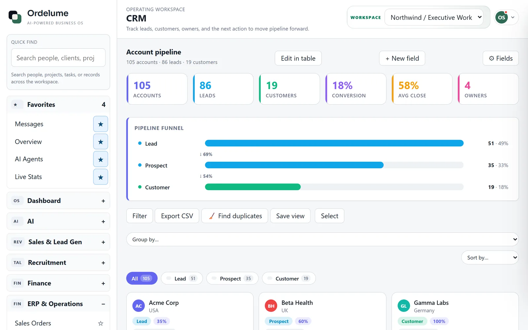Toggle the Overview favorite star
Viewport: 528px width, 330px height.
pos(101,142)
